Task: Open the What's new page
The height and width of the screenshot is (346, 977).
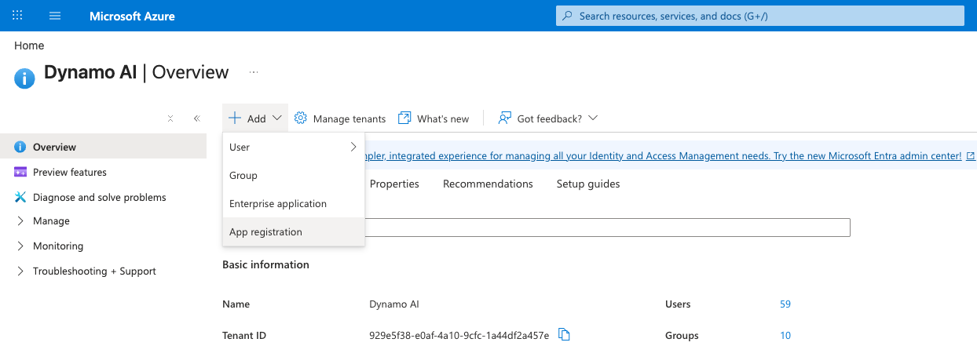Action: (443, 119)
